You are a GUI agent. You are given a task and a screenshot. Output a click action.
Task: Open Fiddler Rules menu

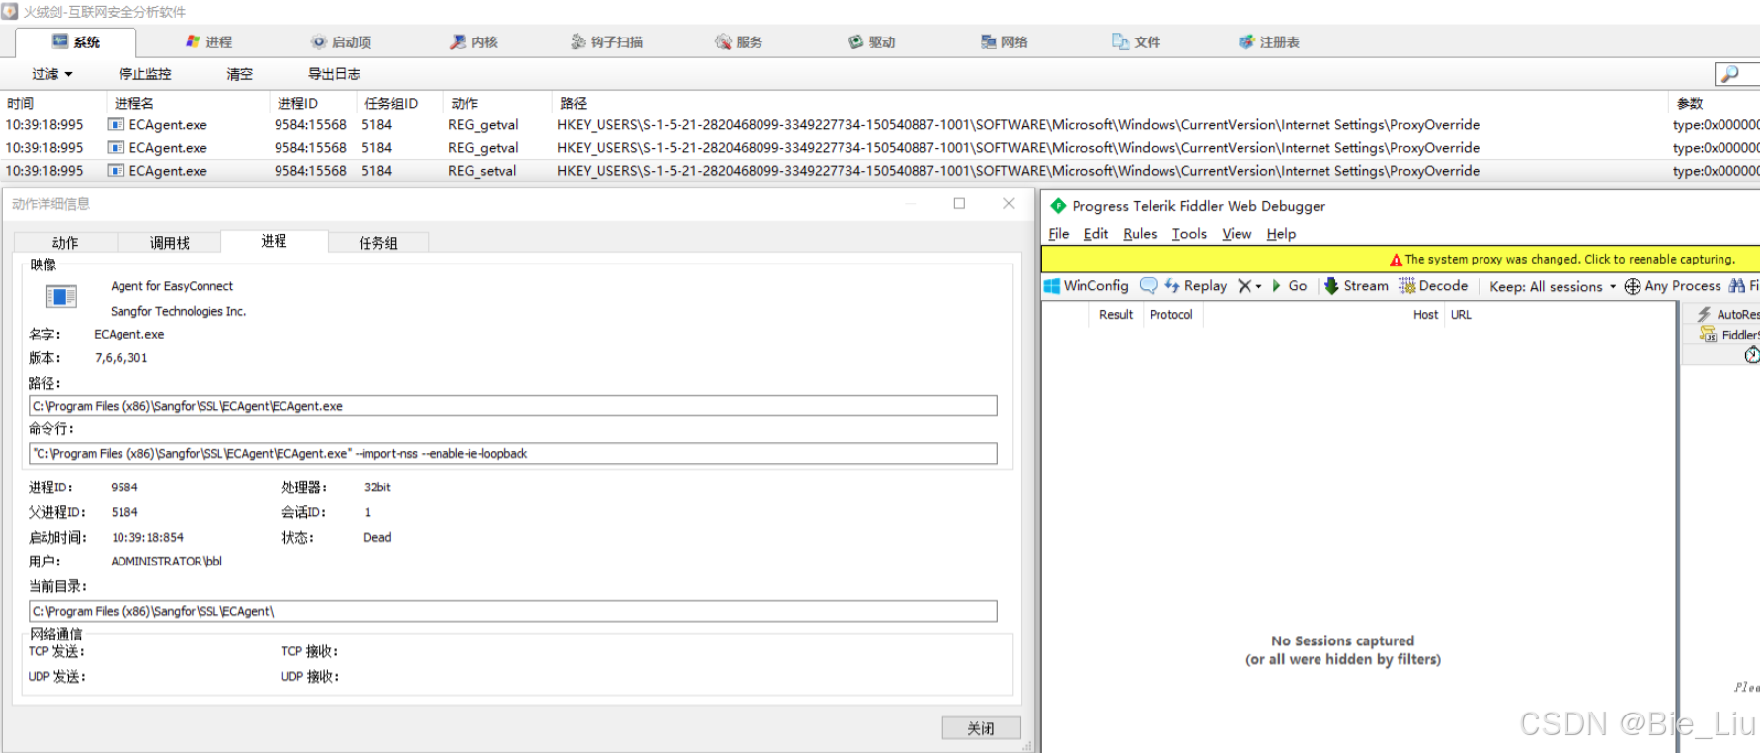pos(1140,234)
